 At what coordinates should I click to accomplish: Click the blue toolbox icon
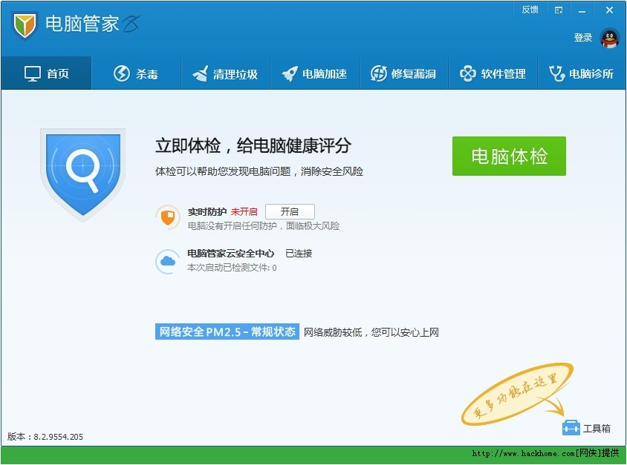coord(571,427)
